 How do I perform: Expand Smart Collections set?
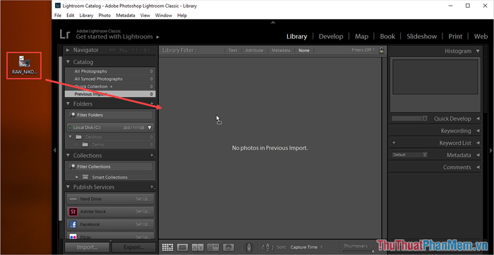[77, 177]
